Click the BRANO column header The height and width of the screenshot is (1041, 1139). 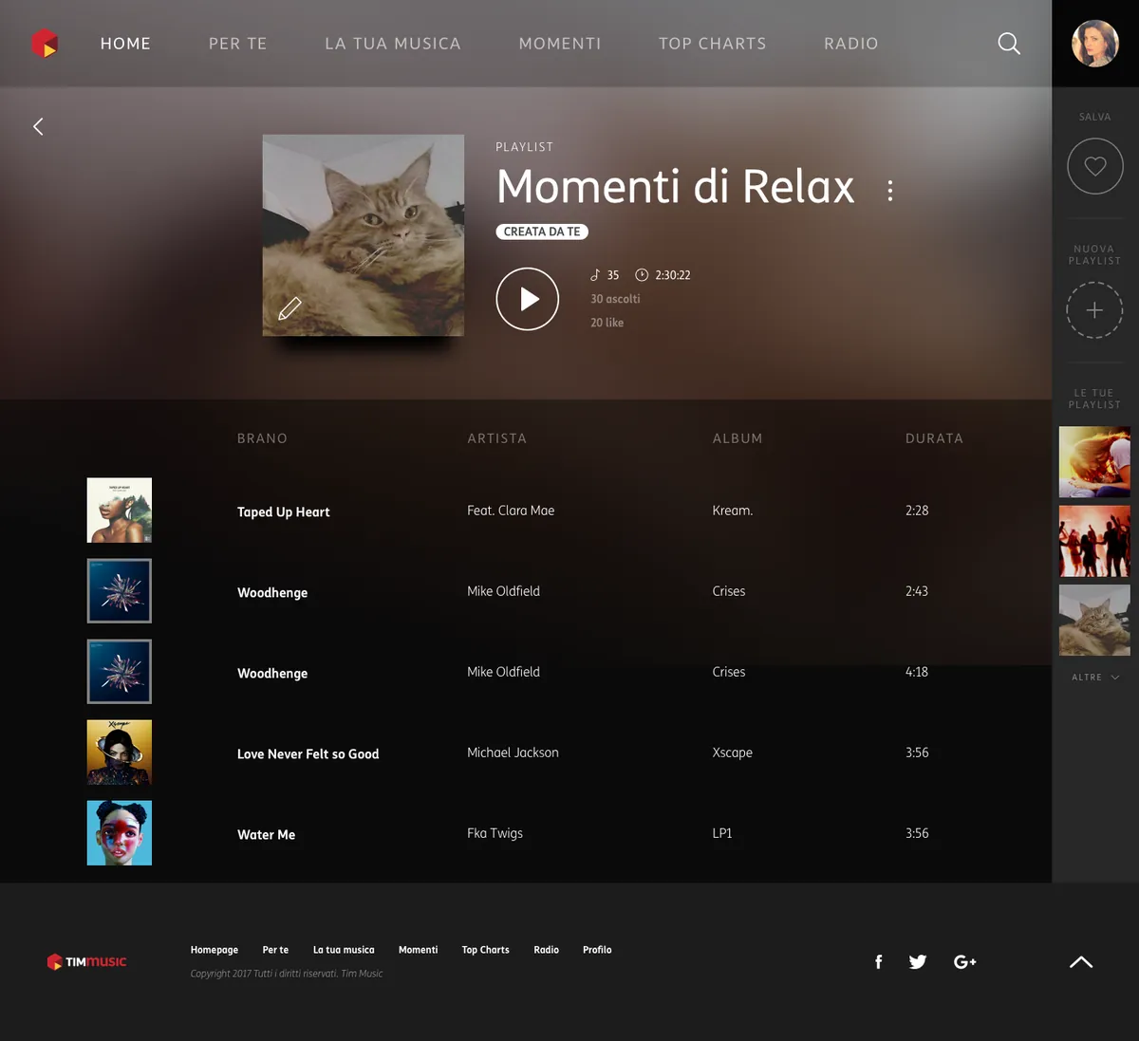[262, 438]
